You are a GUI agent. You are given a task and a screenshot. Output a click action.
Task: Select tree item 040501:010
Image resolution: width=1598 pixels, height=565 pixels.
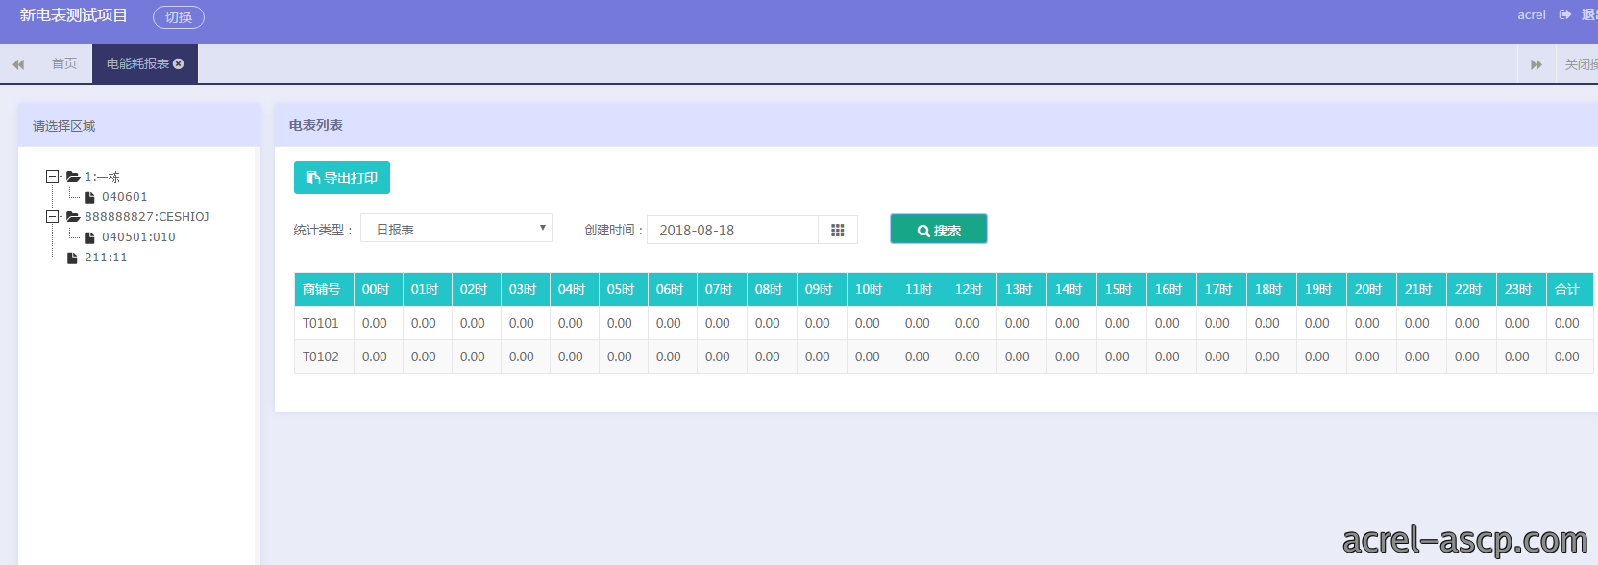tap(138, 237)
